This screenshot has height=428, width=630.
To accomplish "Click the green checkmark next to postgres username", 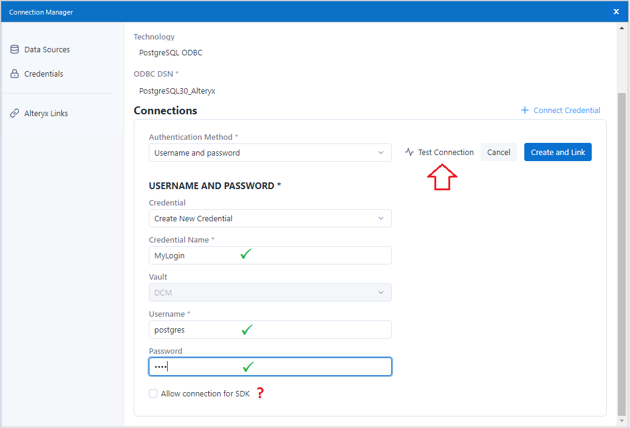I will click(245, 329).
